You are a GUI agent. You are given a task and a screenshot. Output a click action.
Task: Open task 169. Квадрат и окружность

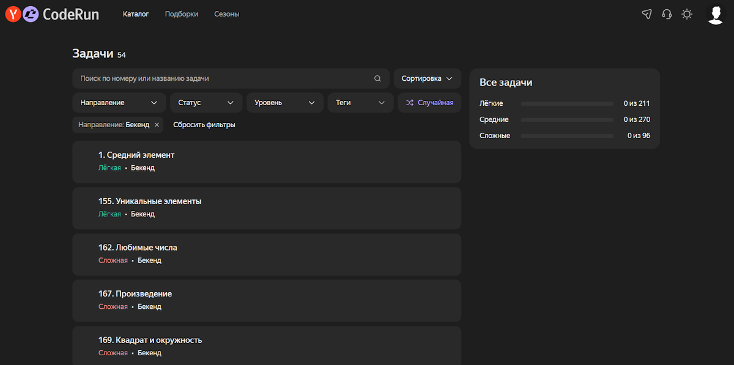coord(267,345)
